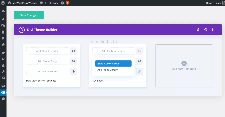
Task: Open the Plugins sidebar icon
Action: (x=3, y=59)
